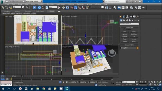Click the Unlink Selection tool

click(7, 8)
